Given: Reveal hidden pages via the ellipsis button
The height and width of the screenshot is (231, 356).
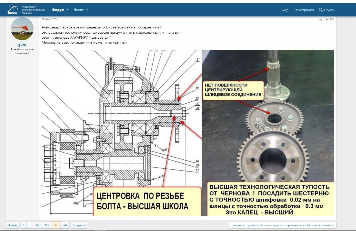Looking at the screenshot, I should pos(29,224).
